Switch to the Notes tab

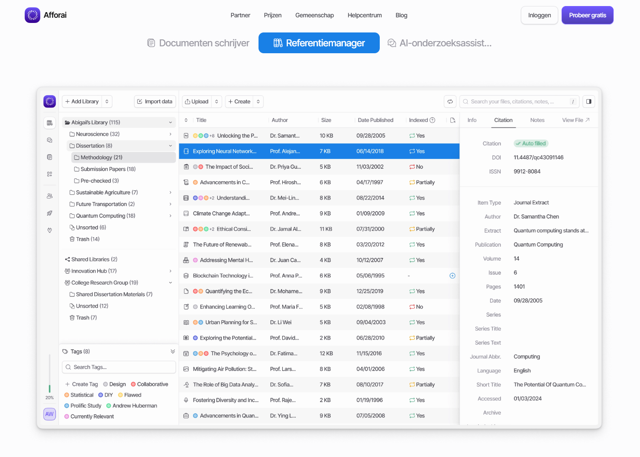tap(537, 120)
